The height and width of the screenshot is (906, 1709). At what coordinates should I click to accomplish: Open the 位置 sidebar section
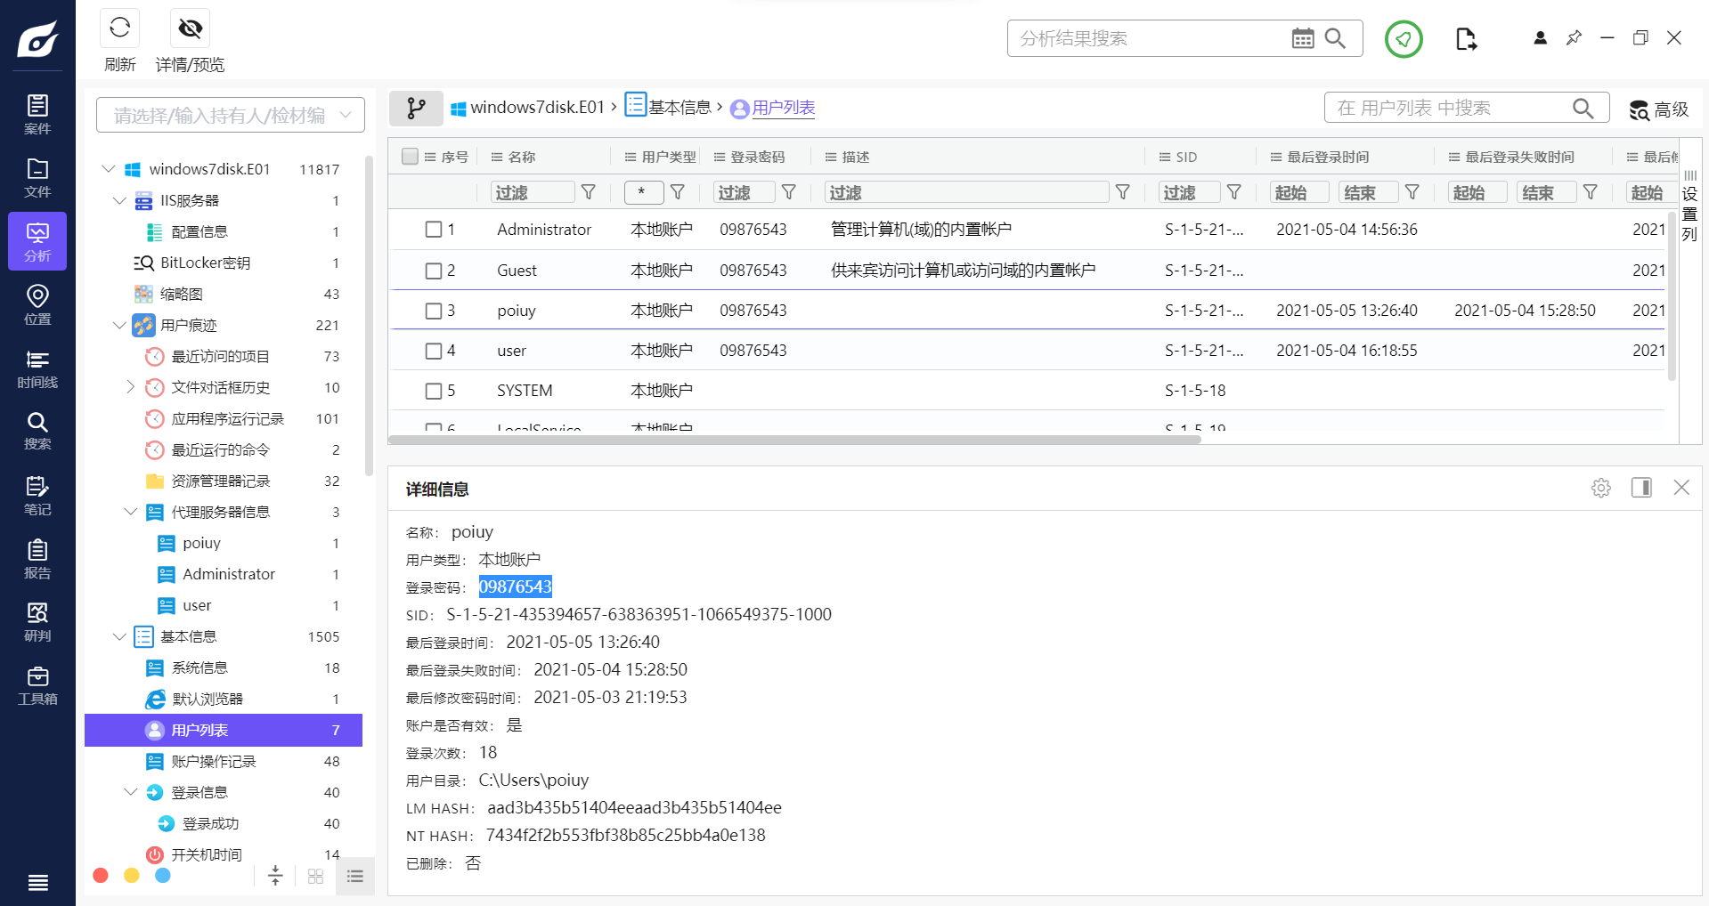pyautogui.click(x=37, y=304)
